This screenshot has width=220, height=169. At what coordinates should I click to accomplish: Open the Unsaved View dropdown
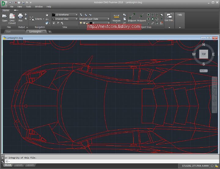(65, 19)
